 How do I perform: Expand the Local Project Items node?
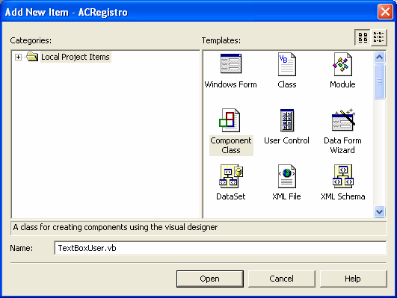click(18, 58)
